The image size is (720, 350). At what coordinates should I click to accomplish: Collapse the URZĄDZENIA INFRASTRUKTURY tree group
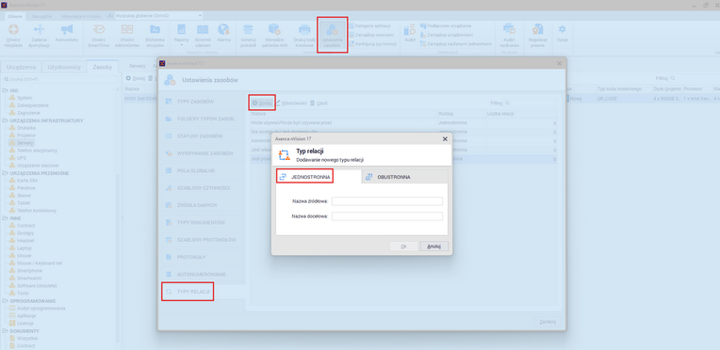pos(4,120)
